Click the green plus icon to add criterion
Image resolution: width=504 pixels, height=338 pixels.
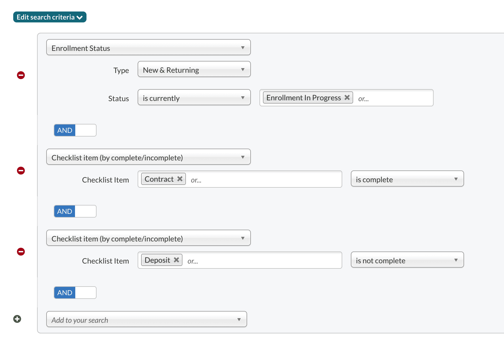point(17,319)
